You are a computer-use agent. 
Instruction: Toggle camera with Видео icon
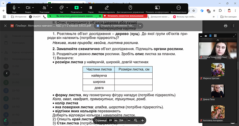coord(28,8)
